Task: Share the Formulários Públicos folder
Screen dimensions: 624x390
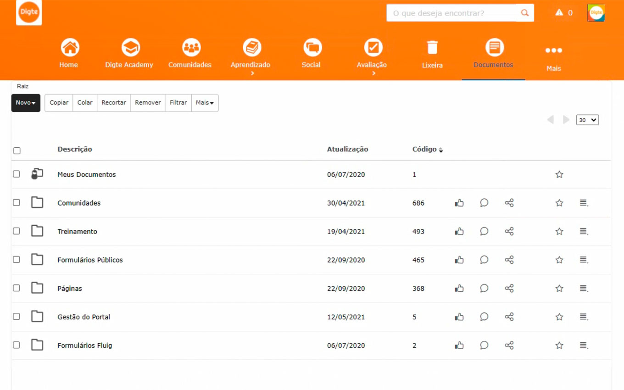Action: pos(509,260)
